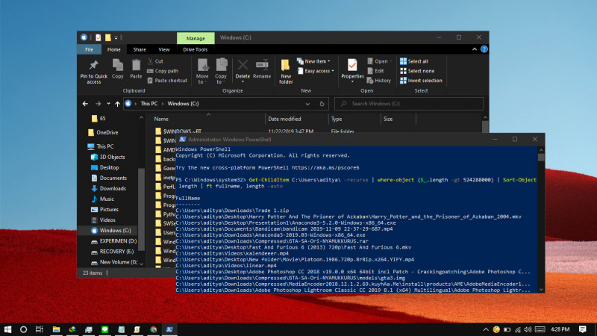The height and width of the screenshot is (336, 597).
Task: Select Music in navigation pane
Action: 103,199
